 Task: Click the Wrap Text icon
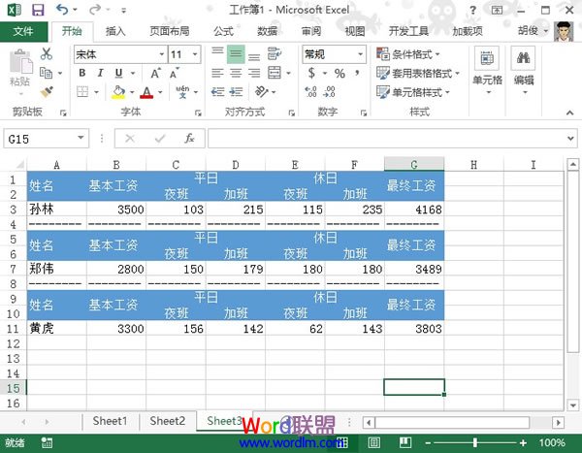coord(275,54)
